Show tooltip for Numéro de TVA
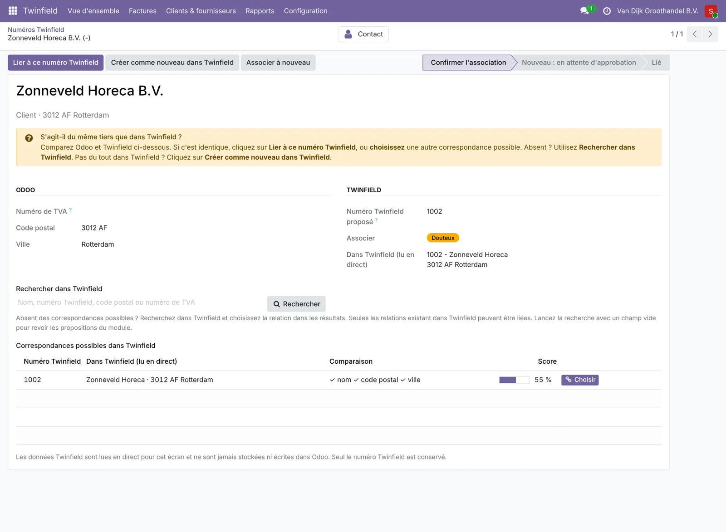 point(70,210)
